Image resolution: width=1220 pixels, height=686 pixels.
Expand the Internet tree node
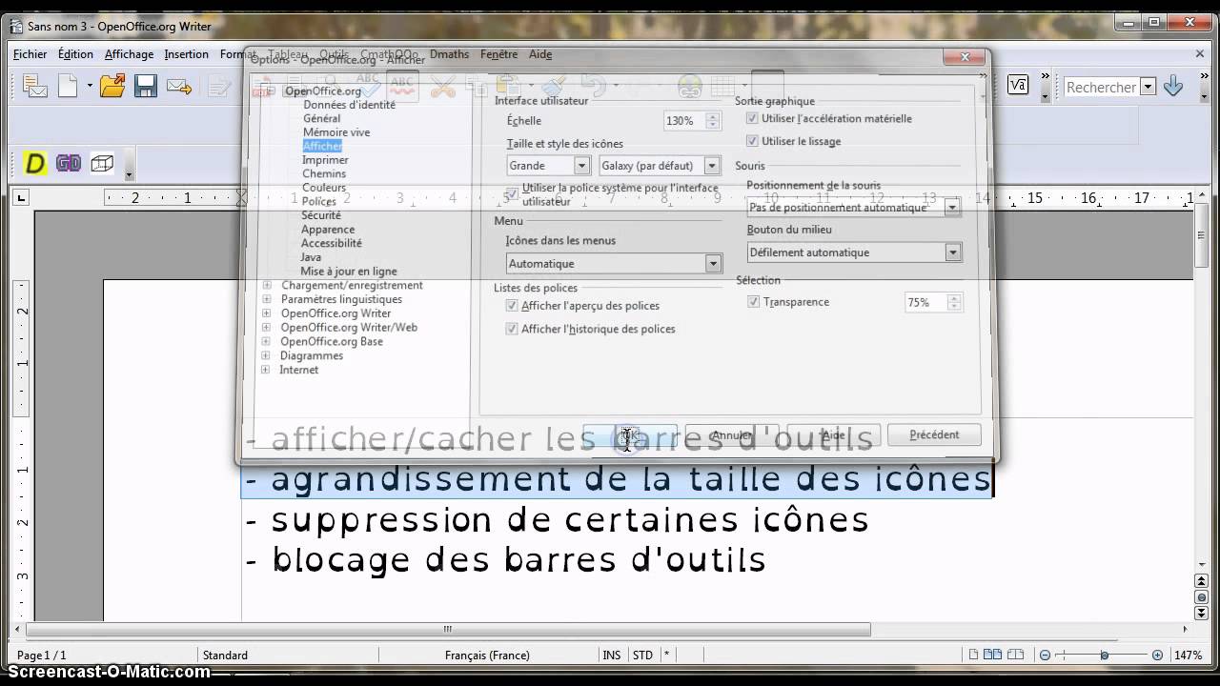(x=265, y=370)
